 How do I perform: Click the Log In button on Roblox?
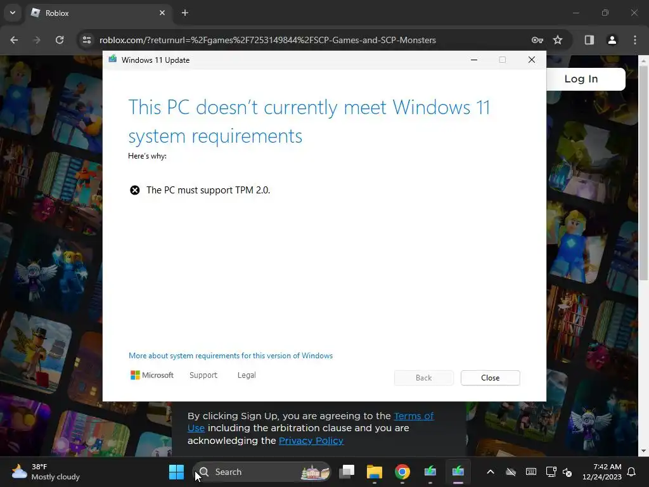[x=581, y=79]
